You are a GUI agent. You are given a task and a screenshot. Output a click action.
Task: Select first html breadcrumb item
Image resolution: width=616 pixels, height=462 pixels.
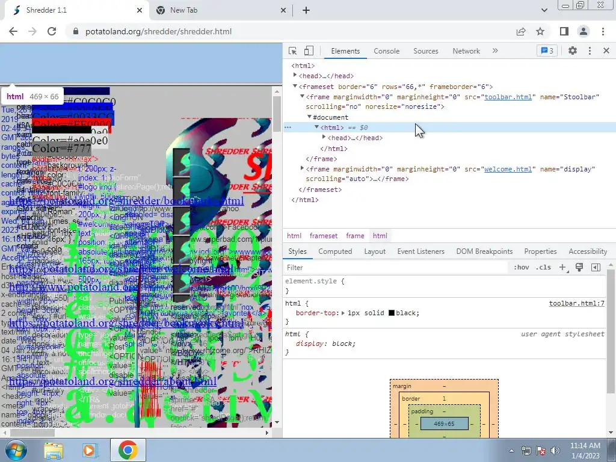[x=294, y=236]
